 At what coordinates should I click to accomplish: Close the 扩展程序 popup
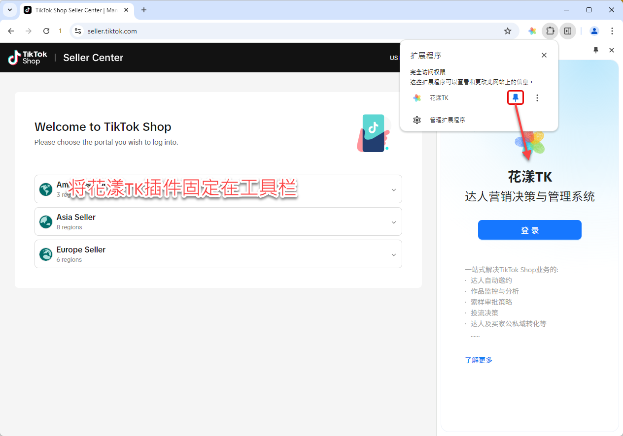[x=544, y=55]
